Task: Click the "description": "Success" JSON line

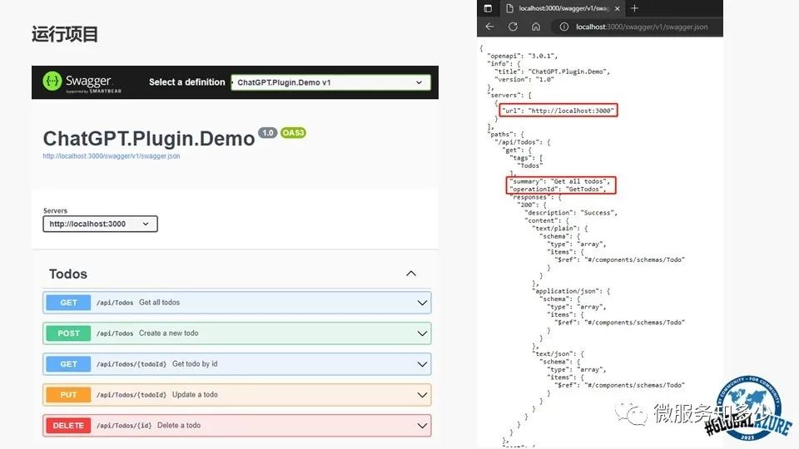Action: point(571,213)
